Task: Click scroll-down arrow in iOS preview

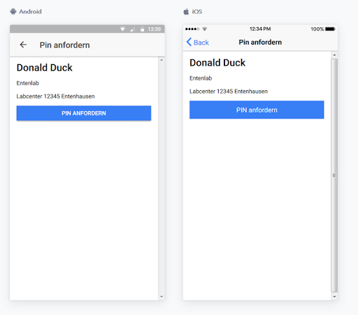Action: [334, 297]
